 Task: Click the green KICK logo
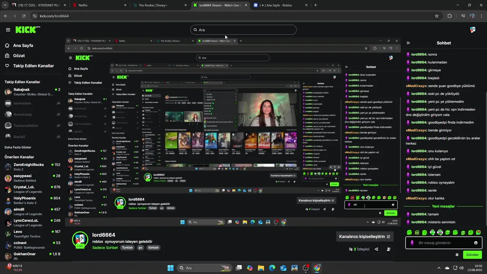tap(28, 30)
